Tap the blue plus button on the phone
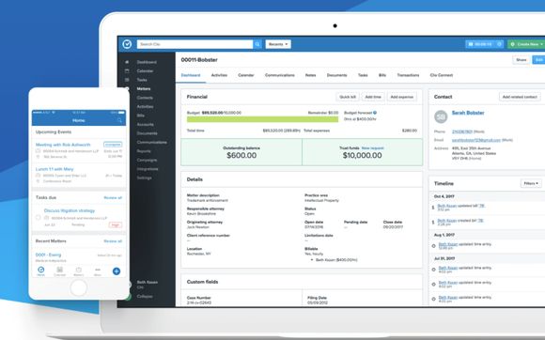545x340 pixels. [x=117, y=271]
